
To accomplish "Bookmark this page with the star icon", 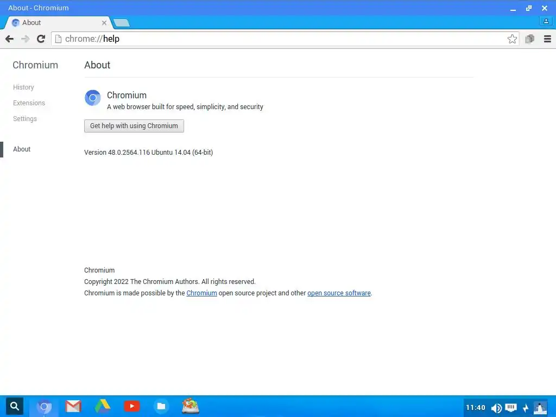I will [x=512, y=39].
